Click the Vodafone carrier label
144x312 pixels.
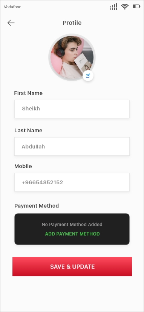click(12, 7)
